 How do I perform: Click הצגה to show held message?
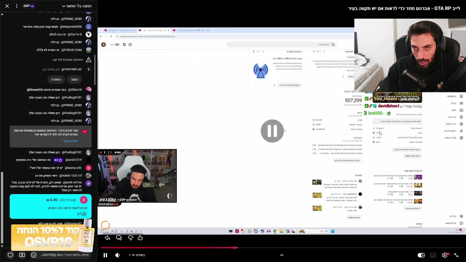tap(74, 79)
